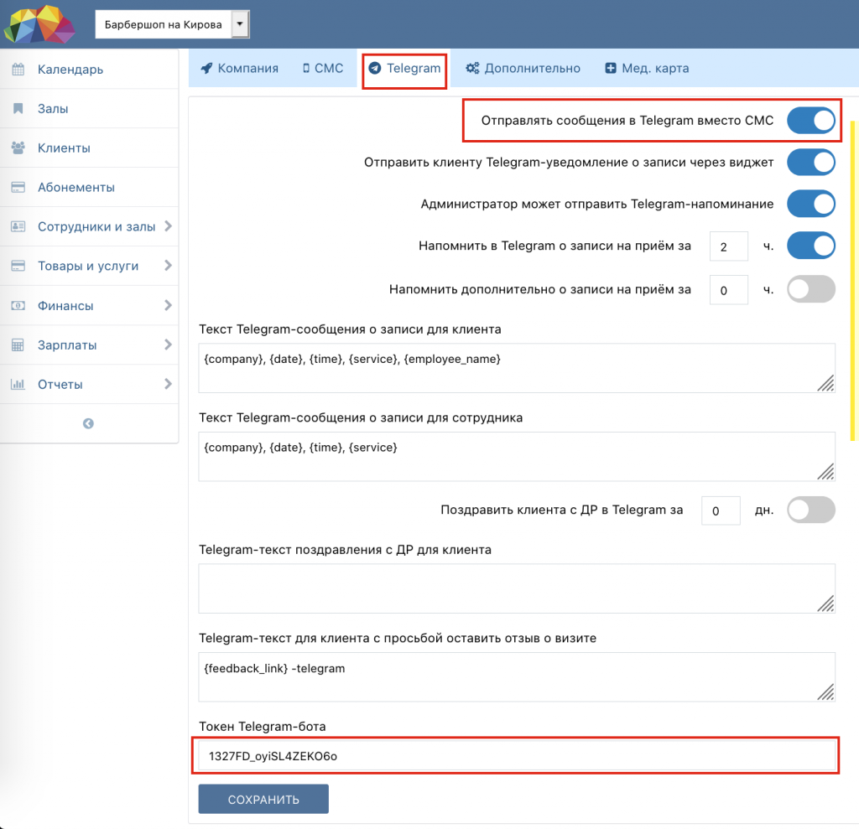Click the Telegram paper-plane icon
Viewport: 859px width, 829px height.
(375, 68)
